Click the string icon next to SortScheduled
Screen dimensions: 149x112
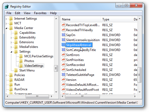pyautogui.click(x=63, y=70)
